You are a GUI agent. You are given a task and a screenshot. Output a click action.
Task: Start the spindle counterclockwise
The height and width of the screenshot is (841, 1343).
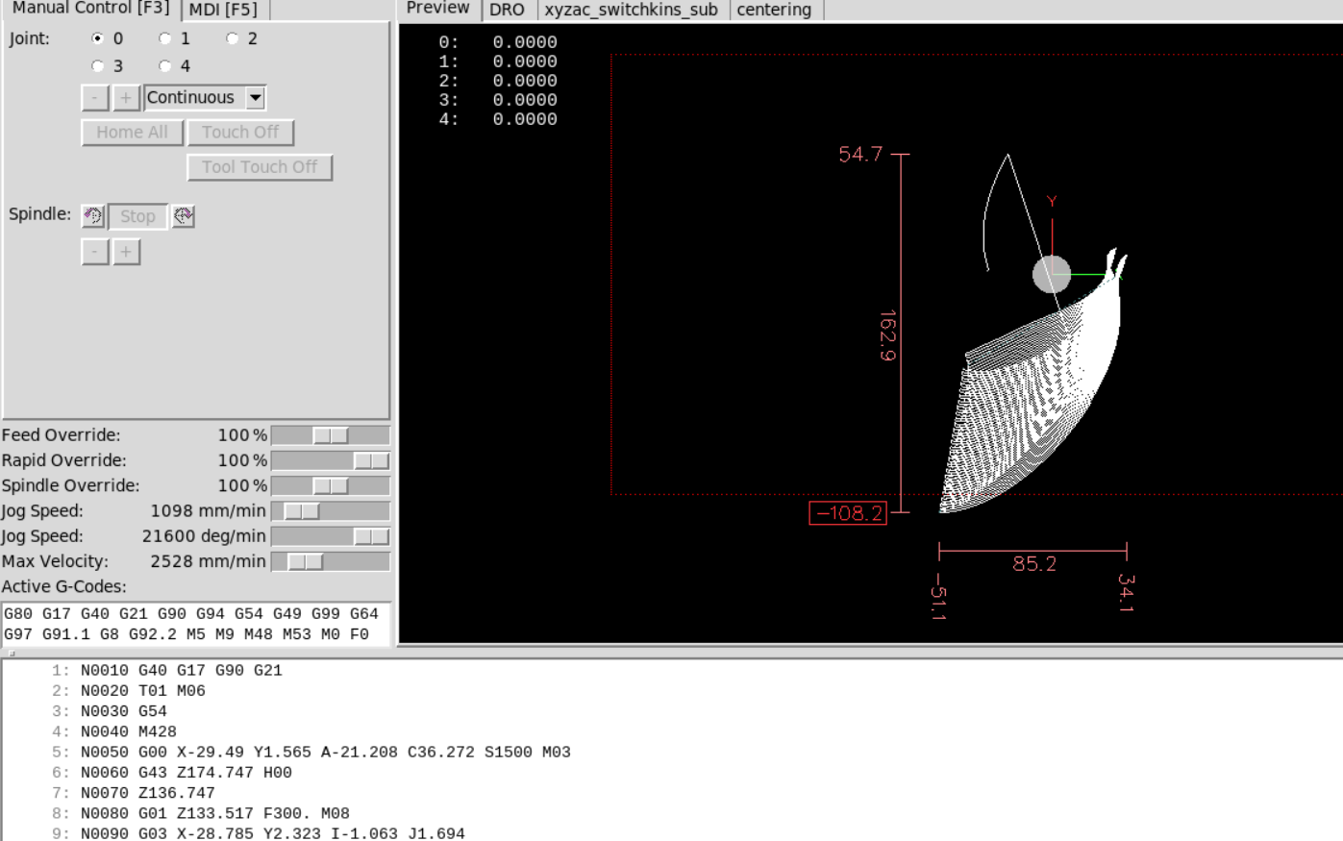click(x=93, y=216)
